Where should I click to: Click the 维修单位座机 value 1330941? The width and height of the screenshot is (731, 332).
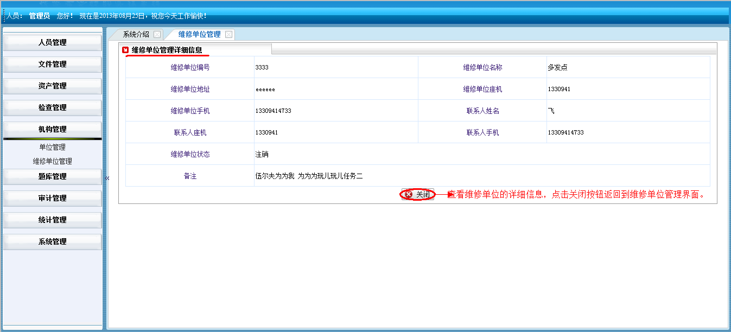559,89
